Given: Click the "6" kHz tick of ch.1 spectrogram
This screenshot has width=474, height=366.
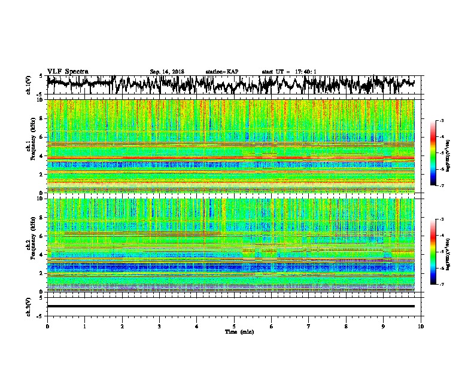Looking at the screenshot, I should click(42, 138).
